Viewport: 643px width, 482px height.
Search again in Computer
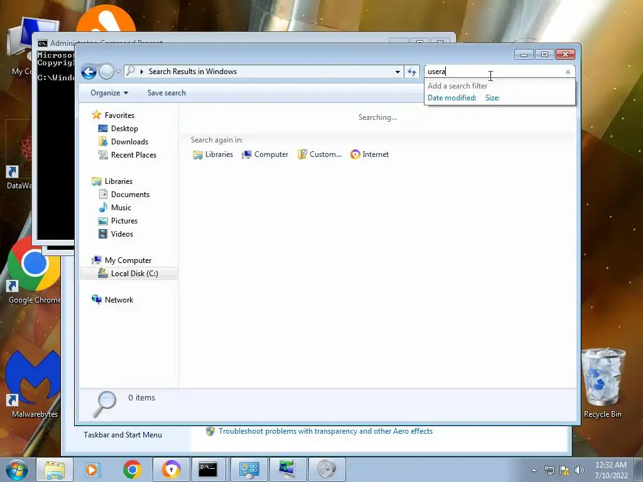(265, 154)
